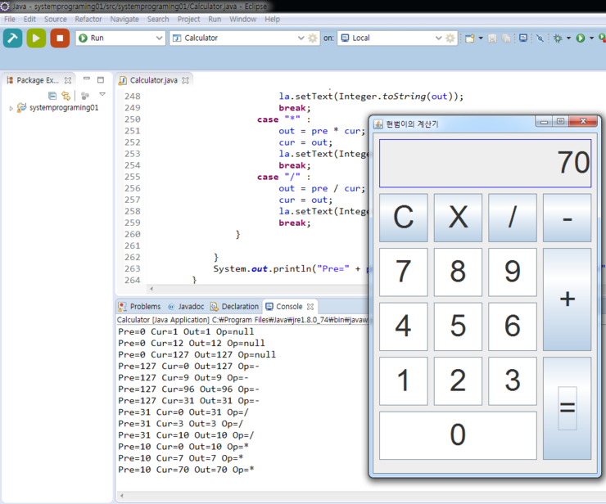Click the 0 key on calculator
Viewport: 606px width, 504px height.
[x=458, y=435]
